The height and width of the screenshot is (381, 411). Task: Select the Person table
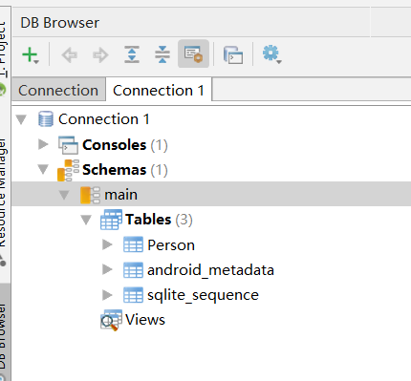171,245
